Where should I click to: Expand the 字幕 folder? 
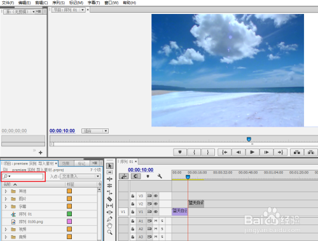point(6,207)
